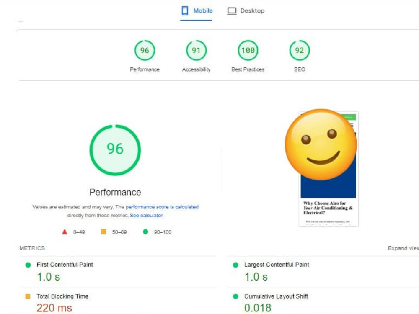Open the Best Practices category label link

[x=248, y=69]
